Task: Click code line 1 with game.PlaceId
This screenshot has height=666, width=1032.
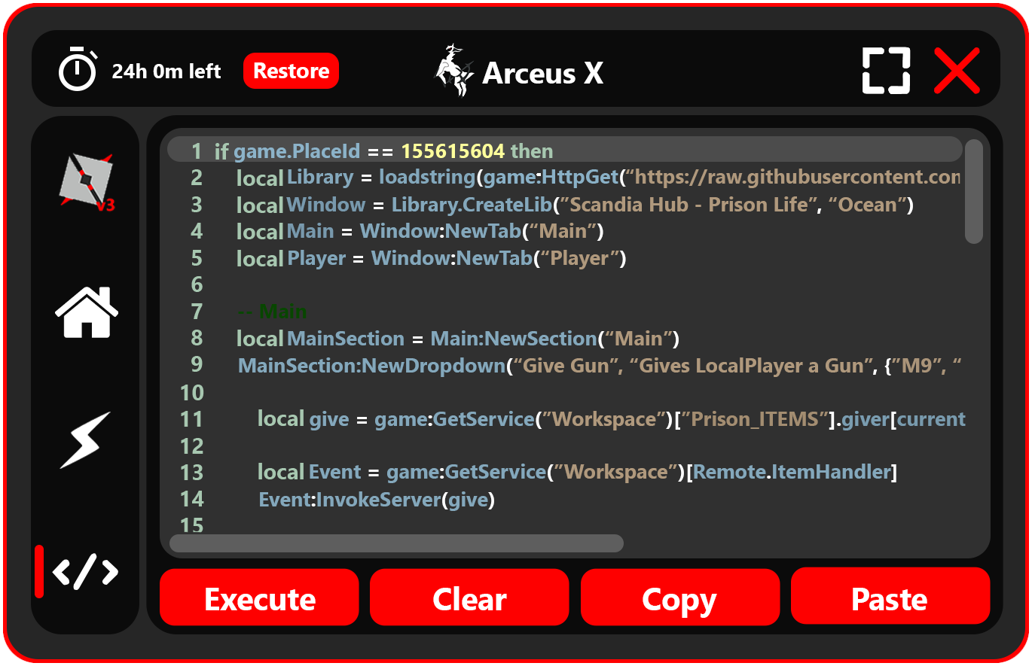Action: (x=384, y=151)
